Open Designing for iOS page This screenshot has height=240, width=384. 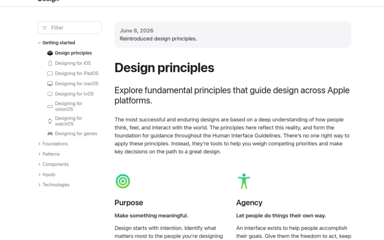click(73, 63)
